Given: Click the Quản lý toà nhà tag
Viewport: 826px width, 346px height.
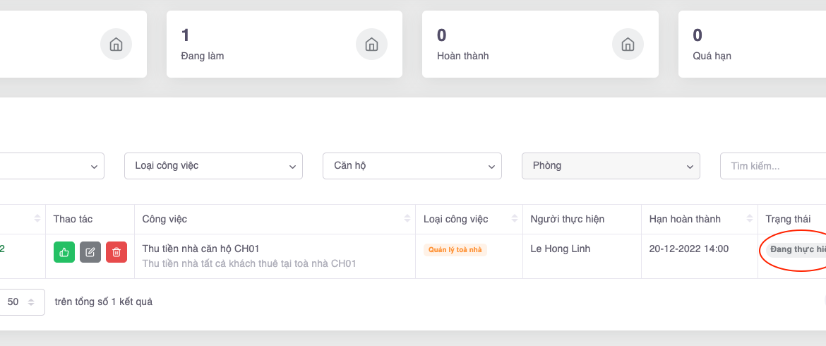Looking at the screenshot, I should [x=455, y=249].
